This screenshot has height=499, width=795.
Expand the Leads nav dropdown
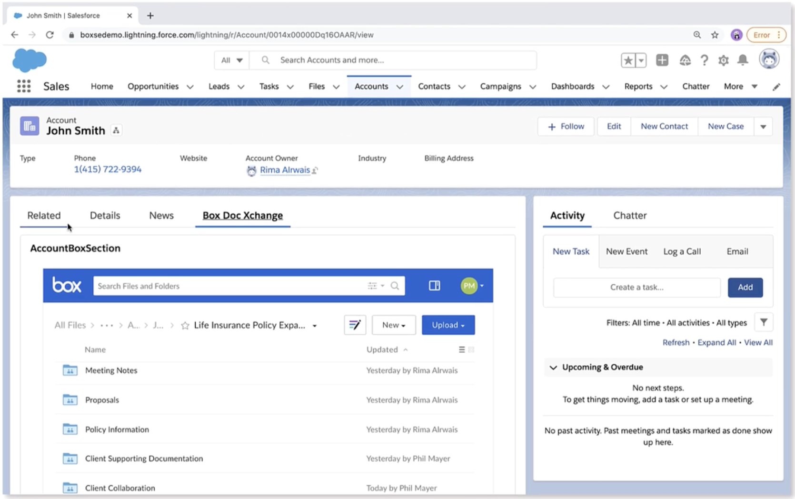tap(241, 87)
